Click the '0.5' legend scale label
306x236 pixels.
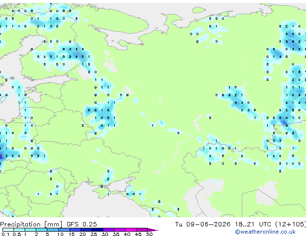(16, 234)
